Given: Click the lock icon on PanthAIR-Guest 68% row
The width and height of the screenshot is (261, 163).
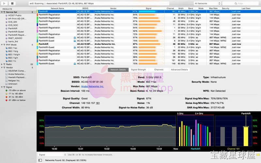Looking at the screenshot, I should [75, 47].
